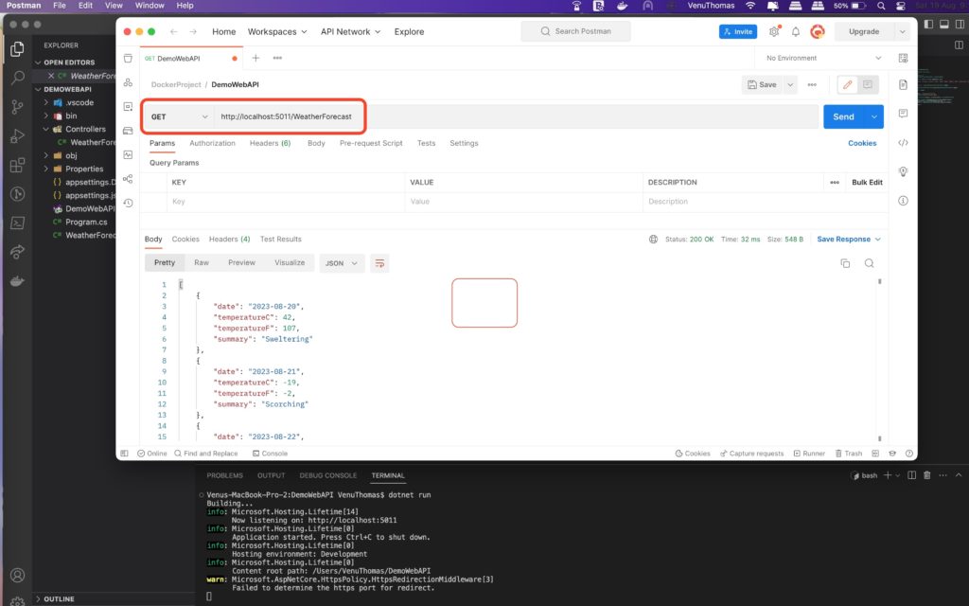Switch to comment mode toggle beside pencil
The height and width of the screenshot is (606, 969).
[x=868, y=84]
